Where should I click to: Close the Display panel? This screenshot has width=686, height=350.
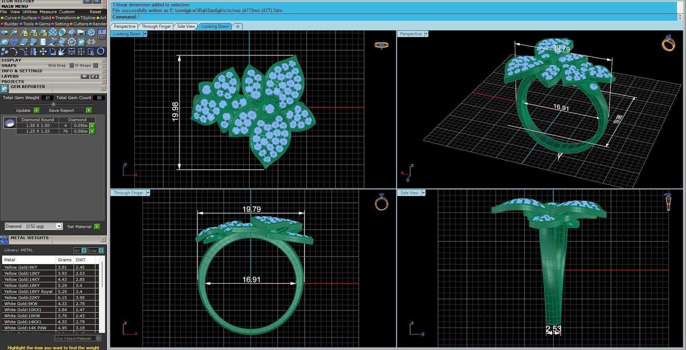pos(104,60)
